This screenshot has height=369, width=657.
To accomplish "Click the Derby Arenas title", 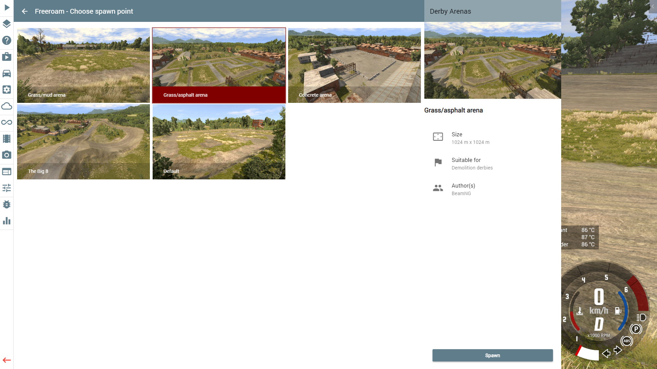I will coord(450,11).
